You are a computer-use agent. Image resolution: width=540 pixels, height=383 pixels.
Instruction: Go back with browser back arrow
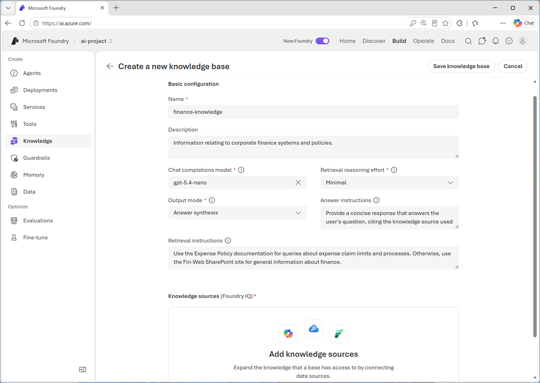coord(8,23)
